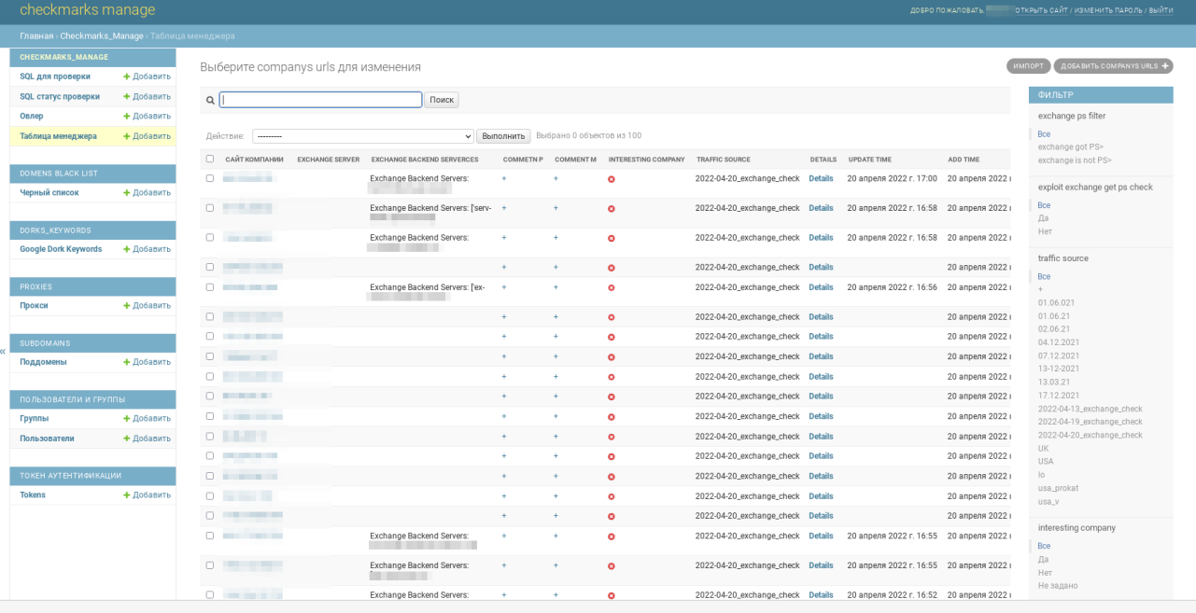Click the Импорт button
This screenshot has height=613, width=1196.
click(x=1028, y=66)
